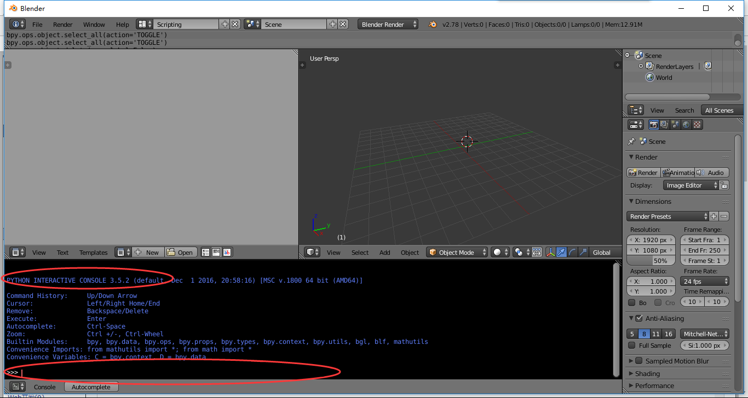Switch to Render properties tab
The height and width of the screenshot is (398, 748).
tap(653, 125)
